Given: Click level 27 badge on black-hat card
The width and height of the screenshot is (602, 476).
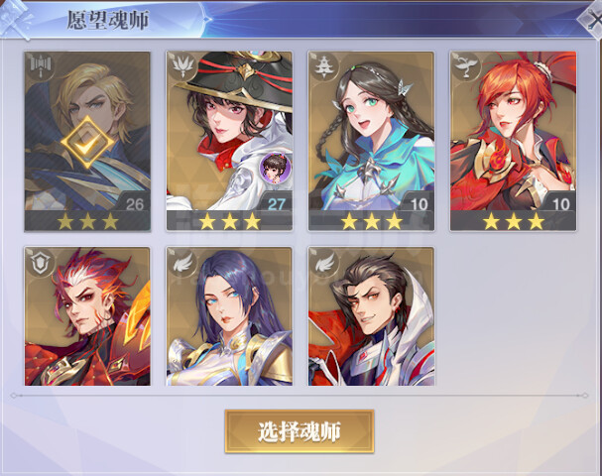Looking at the screenshot, I should [275, 203].
